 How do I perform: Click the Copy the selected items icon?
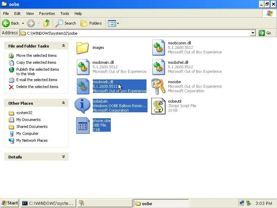click(11, 63)
